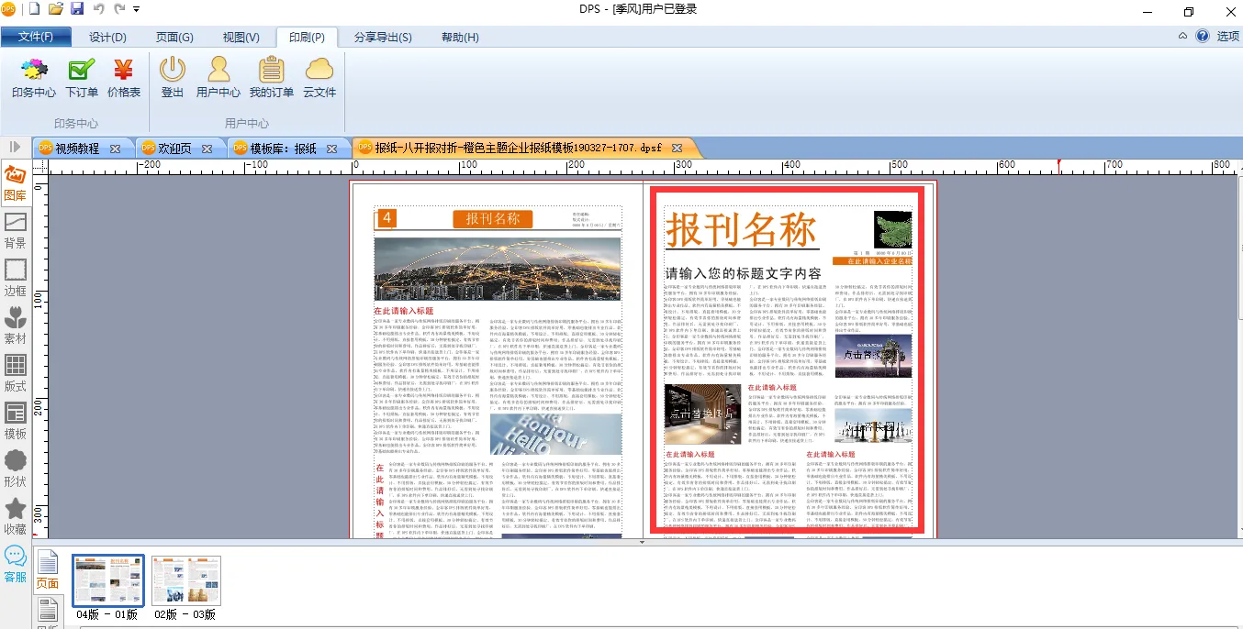Open 印务中心 print service center
Image resolution: width=1243 pixels, height=629 pixels.
(34, 77)
